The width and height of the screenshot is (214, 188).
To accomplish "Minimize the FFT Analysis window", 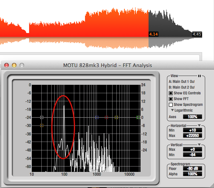I will point(14,65).
